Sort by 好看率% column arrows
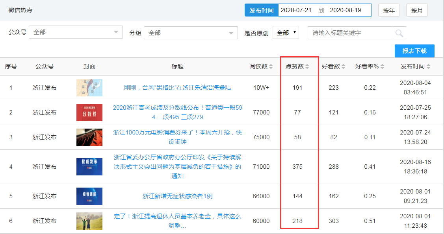This screenshot has width=444, height=234. click(382, 67)
